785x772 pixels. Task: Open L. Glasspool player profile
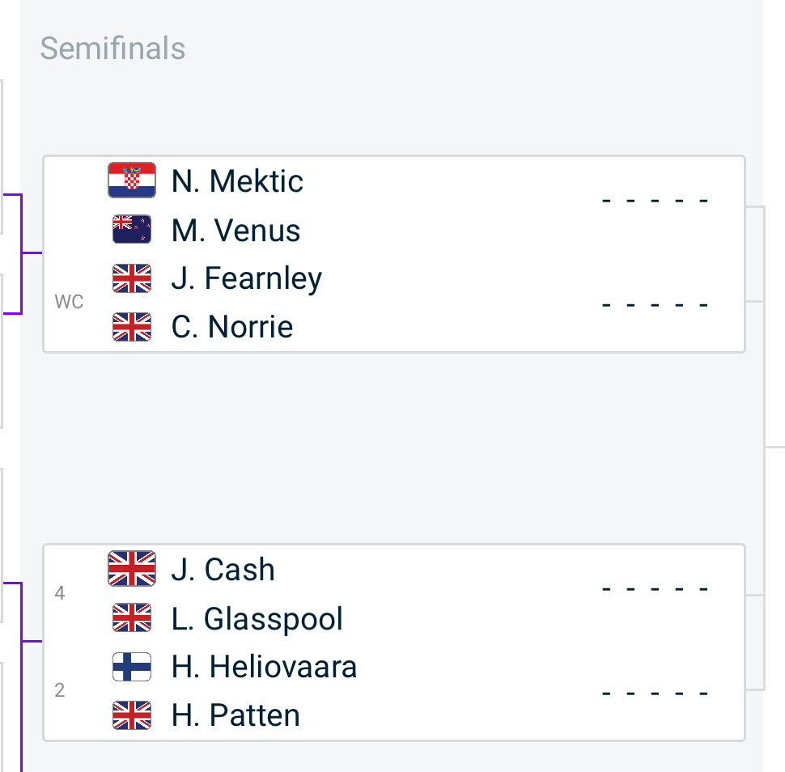pos(257,619)
